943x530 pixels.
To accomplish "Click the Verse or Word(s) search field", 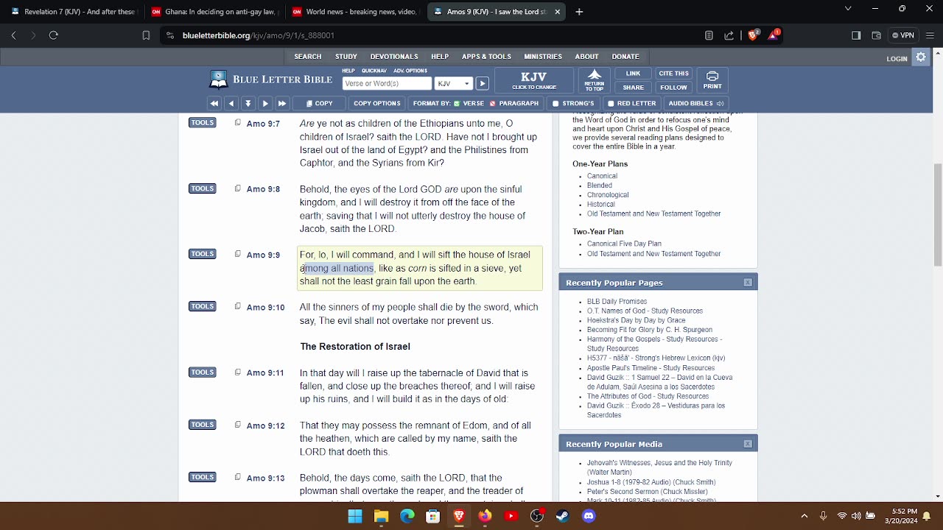I will [x=387, y=83].
